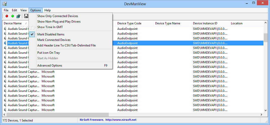Click the Open in RegEdit toolbar icon
Viewport: 270px width, 125px height.
click(x=18, y=16)
